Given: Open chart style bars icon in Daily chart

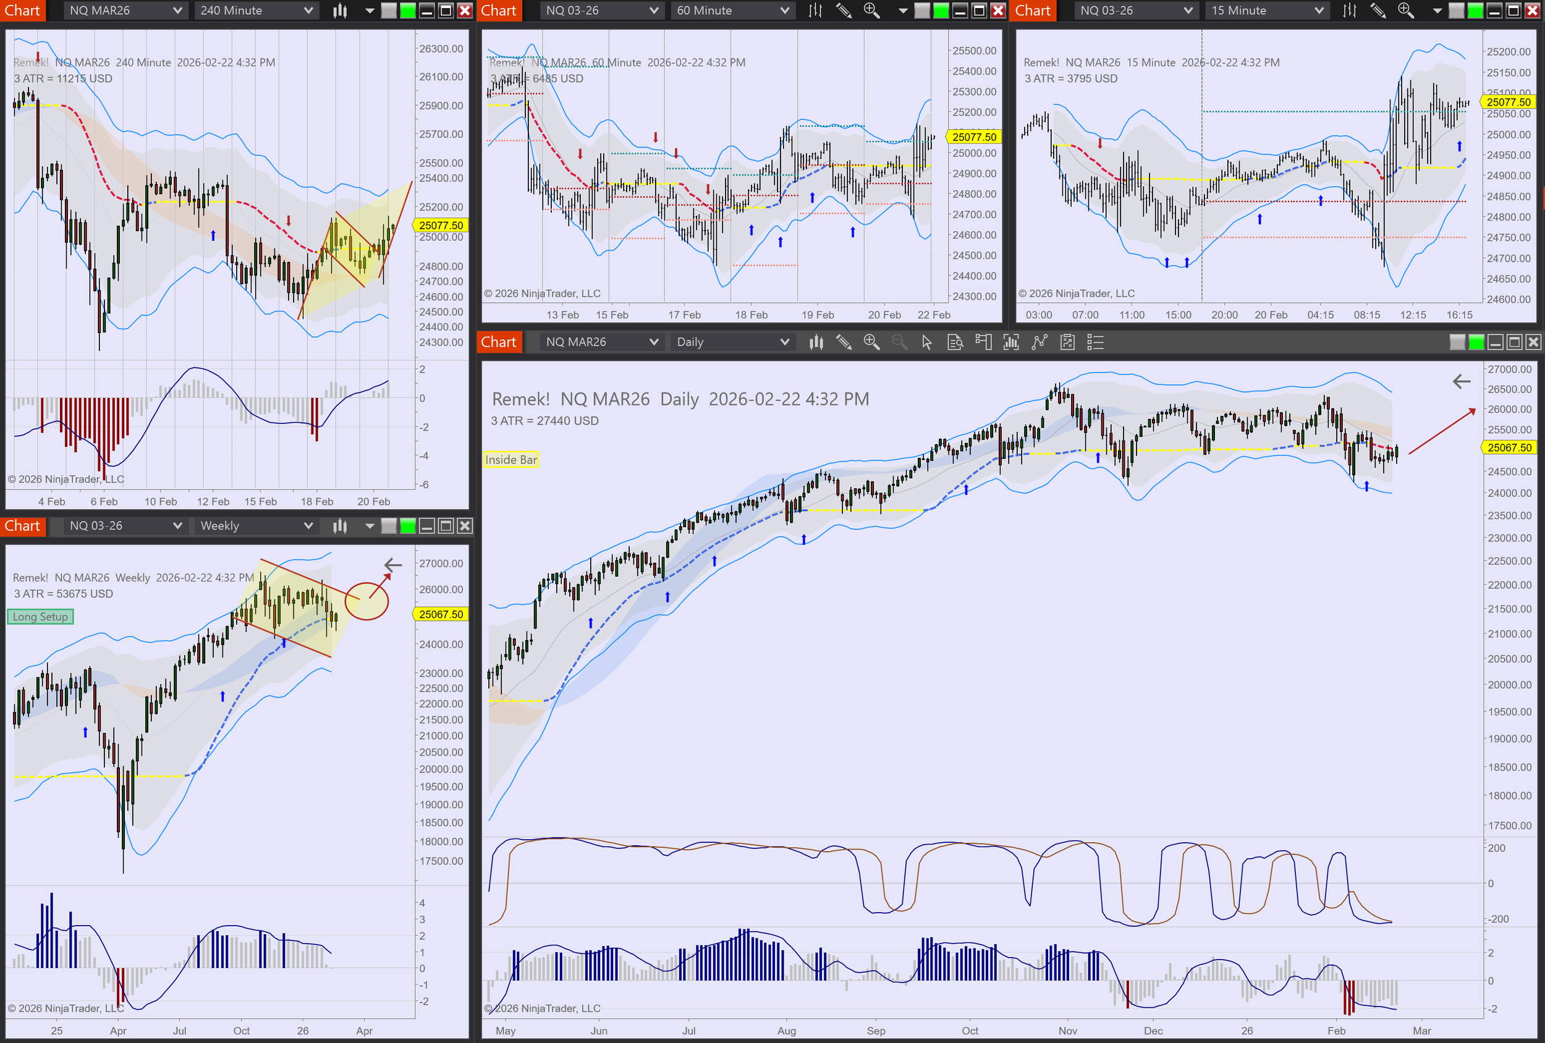Looking at the screenshot, I should click(816, 342).
